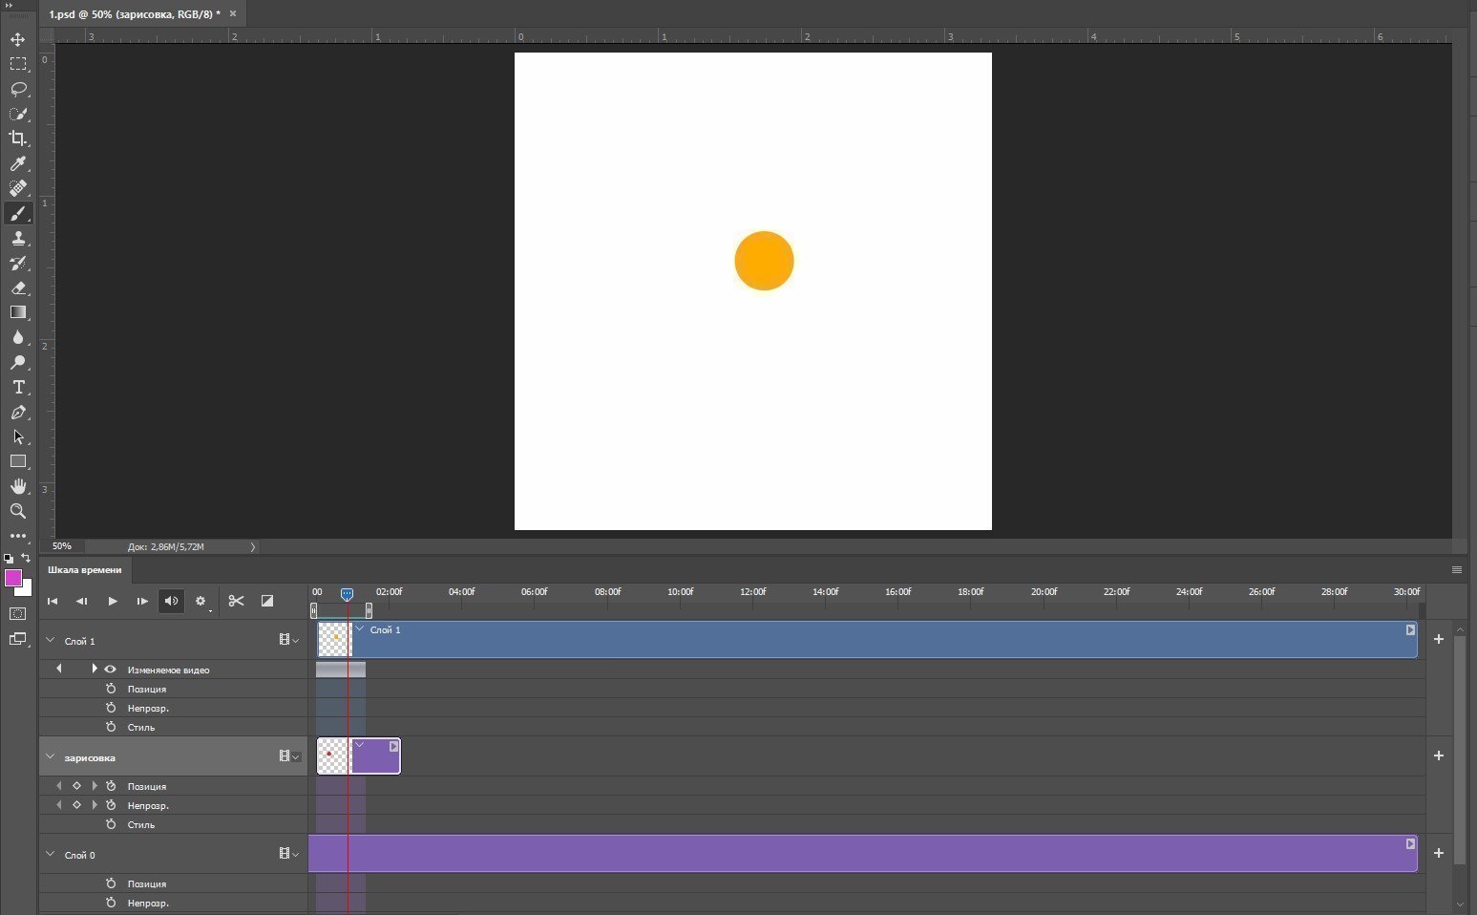Go to first frame of timeline
The height and width of the screenshot is (915, 1477).
[53, 601]
